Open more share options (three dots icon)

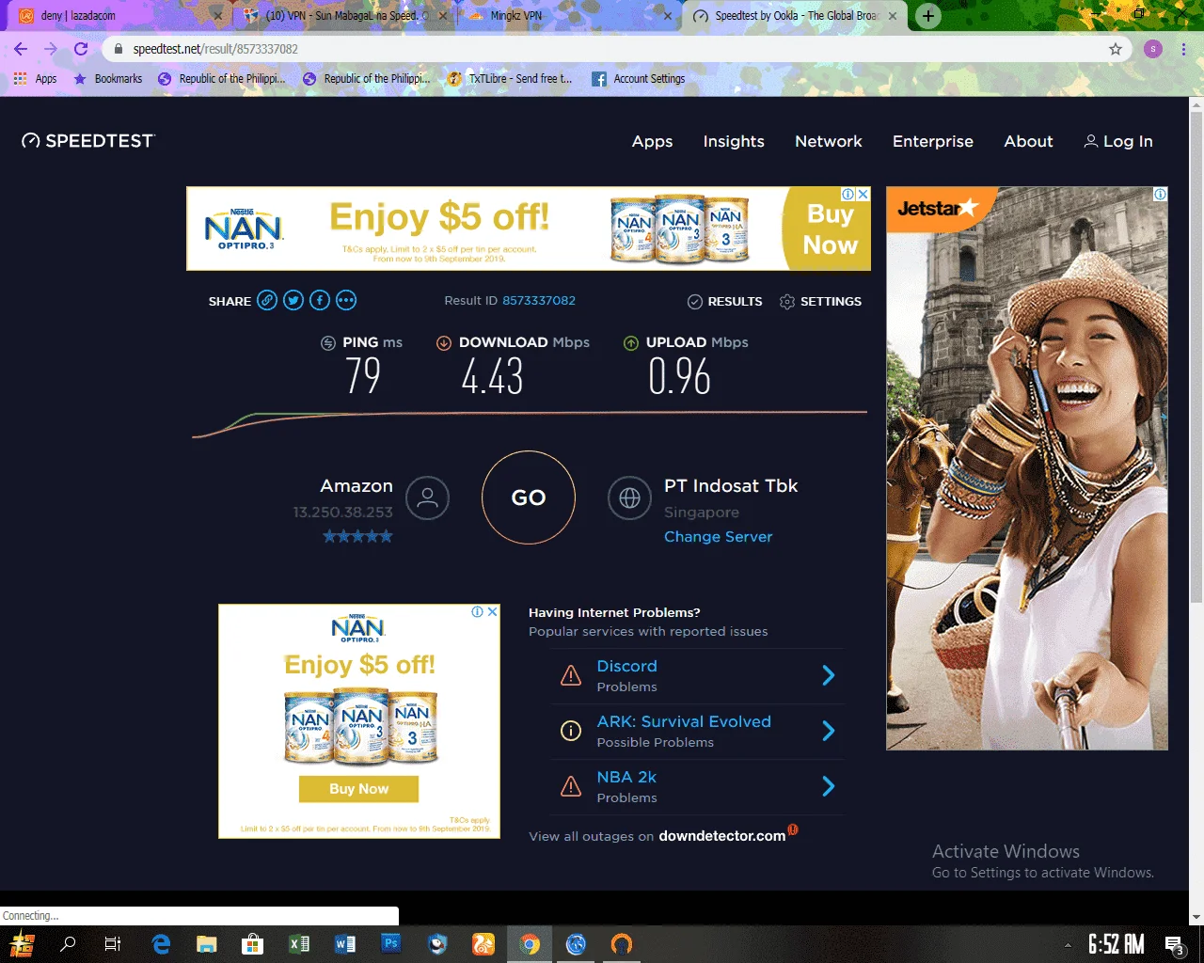click(346, 301)
